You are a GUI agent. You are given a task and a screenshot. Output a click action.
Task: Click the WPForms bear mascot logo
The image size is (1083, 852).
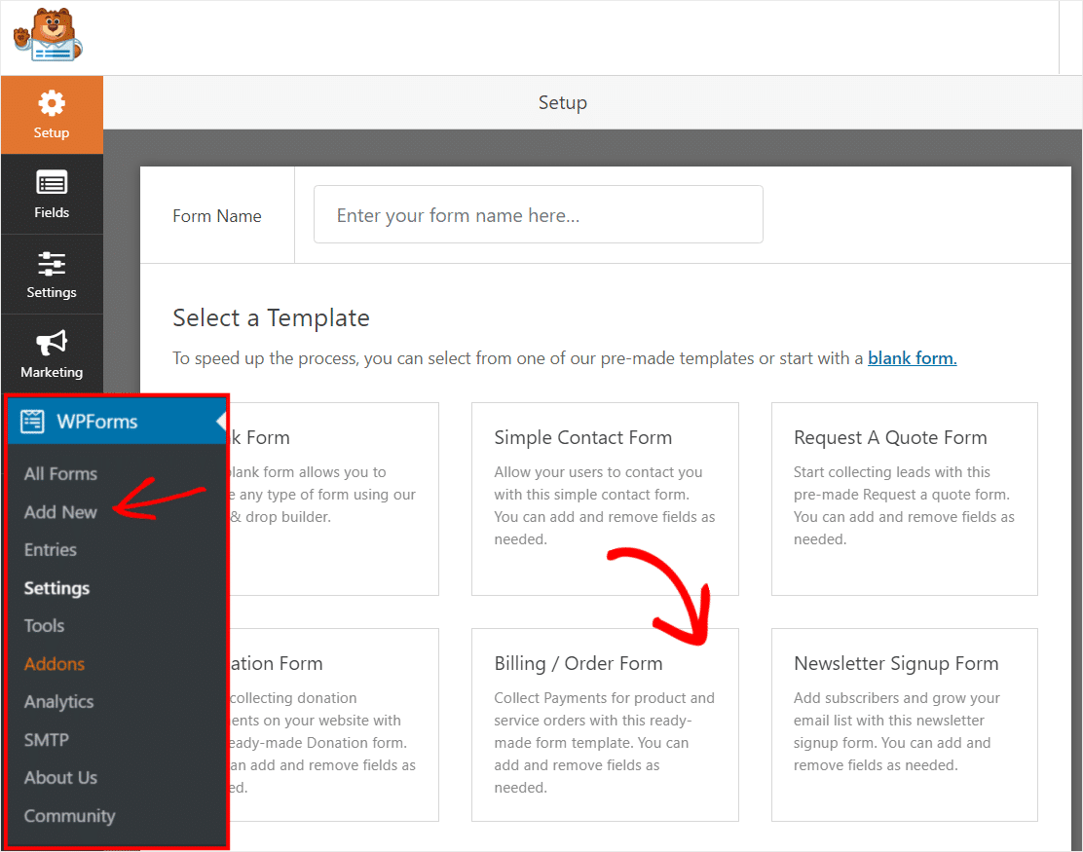(x=48, y=35)
